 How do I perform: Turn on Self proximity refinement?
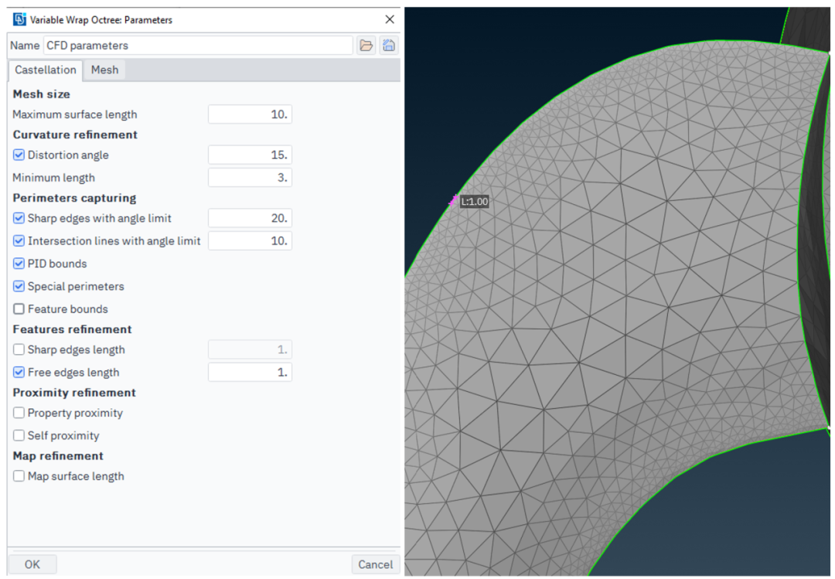tap(19, 436)
